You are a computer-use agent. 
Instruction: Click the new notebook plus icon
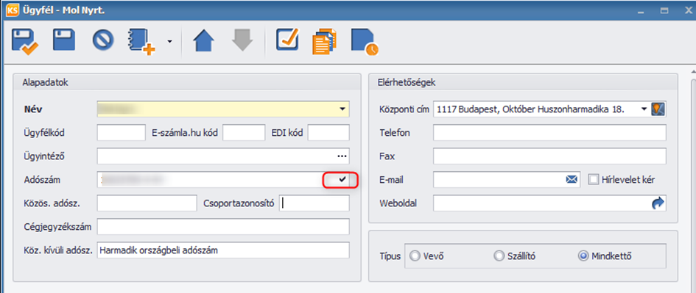(141, 42)
